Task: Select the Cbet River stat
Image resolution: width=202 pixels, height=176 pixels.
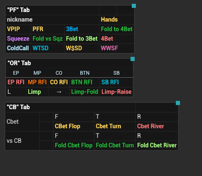Action: (157, 126)
